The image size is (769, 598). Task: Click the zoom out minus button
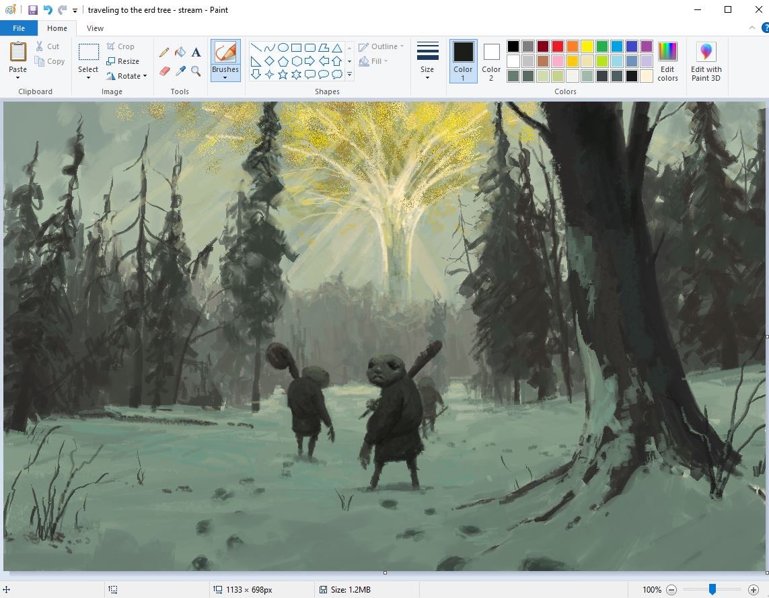(x=671, y=590)
